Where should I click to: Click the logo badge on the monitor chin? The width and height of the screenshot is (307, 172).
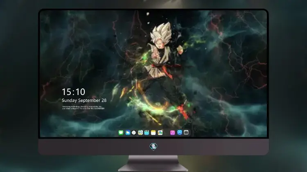tap(153, 147)
